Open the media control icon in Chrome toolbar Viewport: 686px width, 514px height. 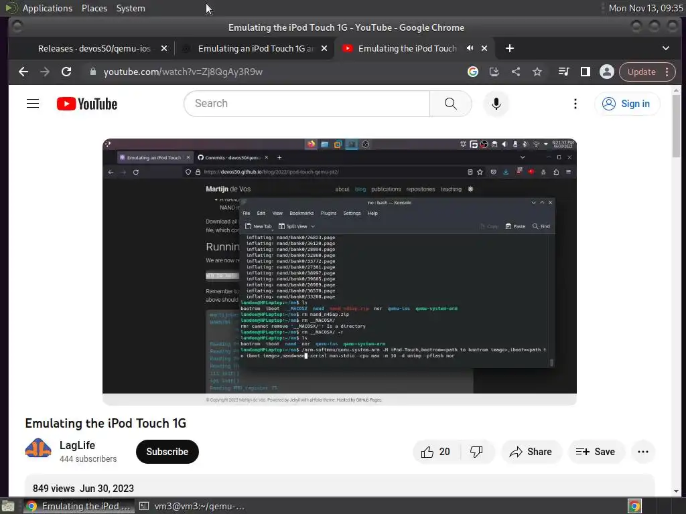(563, 72)
